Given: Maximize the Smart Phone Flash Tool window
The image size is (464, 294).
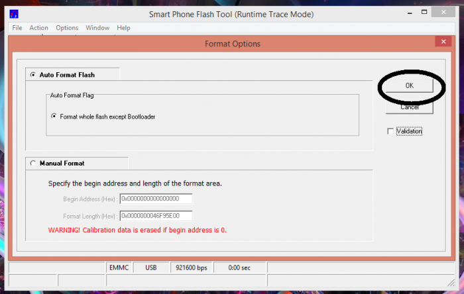Looking at the screenshot, I should tap(424, 12).
